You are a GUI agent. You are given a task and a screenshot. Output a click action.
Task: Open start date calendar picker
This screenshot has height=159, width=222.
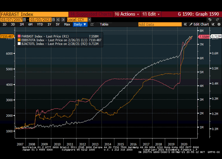[25, 19]
